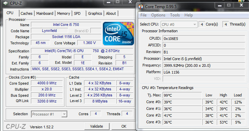Click the Level 3 '16-way' associativity value
This screenshot has width=249, height=131.
pyautogui.click(x=125, y=101)
